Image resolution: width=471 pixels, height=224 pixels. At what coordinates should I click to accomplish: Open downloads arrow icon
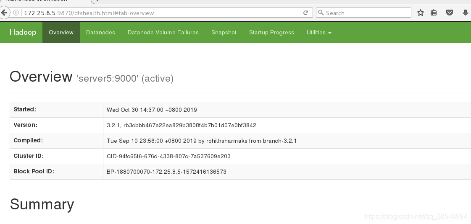coord(465,13)
